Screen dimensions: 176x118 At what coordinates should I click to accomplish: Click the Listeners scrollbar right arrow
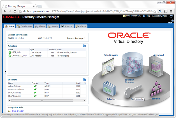point(85,101)
